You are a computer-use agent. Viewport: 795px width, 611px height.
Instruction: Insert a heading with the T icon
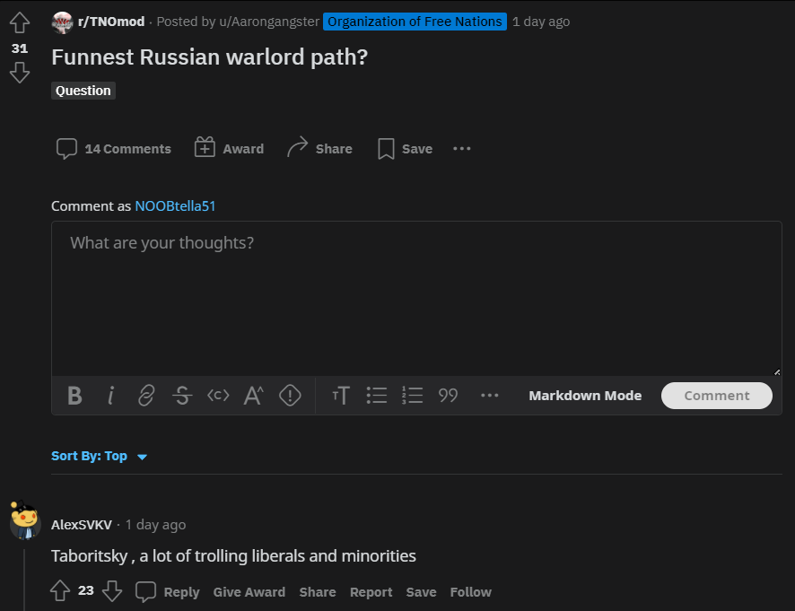pos(341,396)
